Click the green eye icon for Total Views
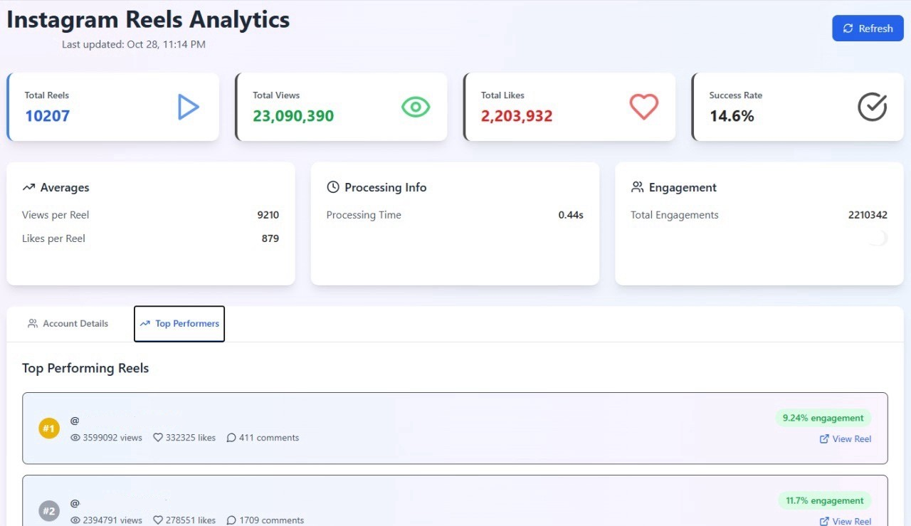911x526 pixels. pyautogui.click(x=416, y=107)
